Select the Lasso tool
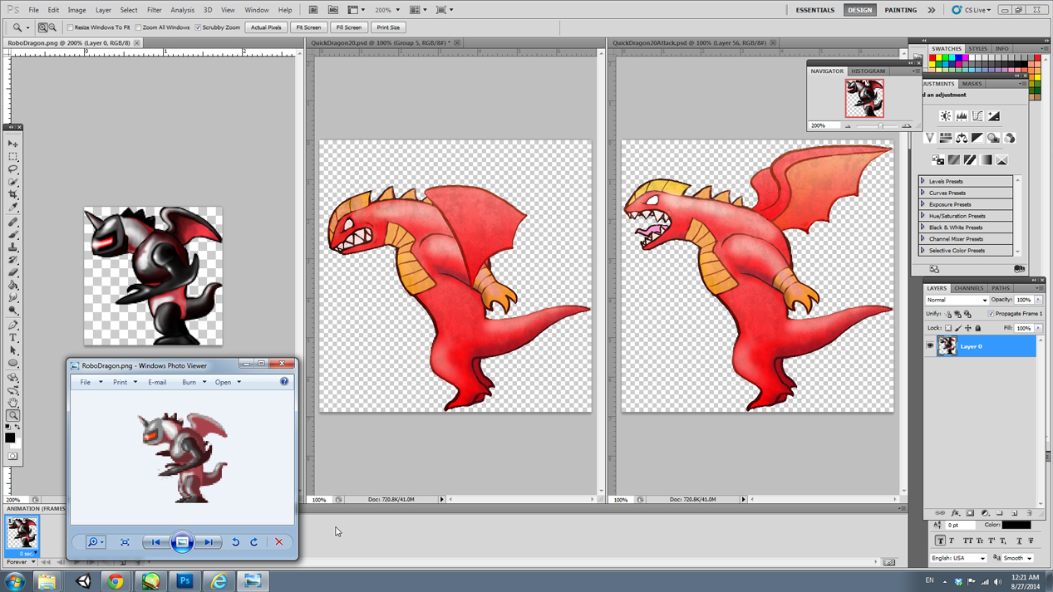Image resolution: width=1053 pixels, height=592 pixels. 13,169
